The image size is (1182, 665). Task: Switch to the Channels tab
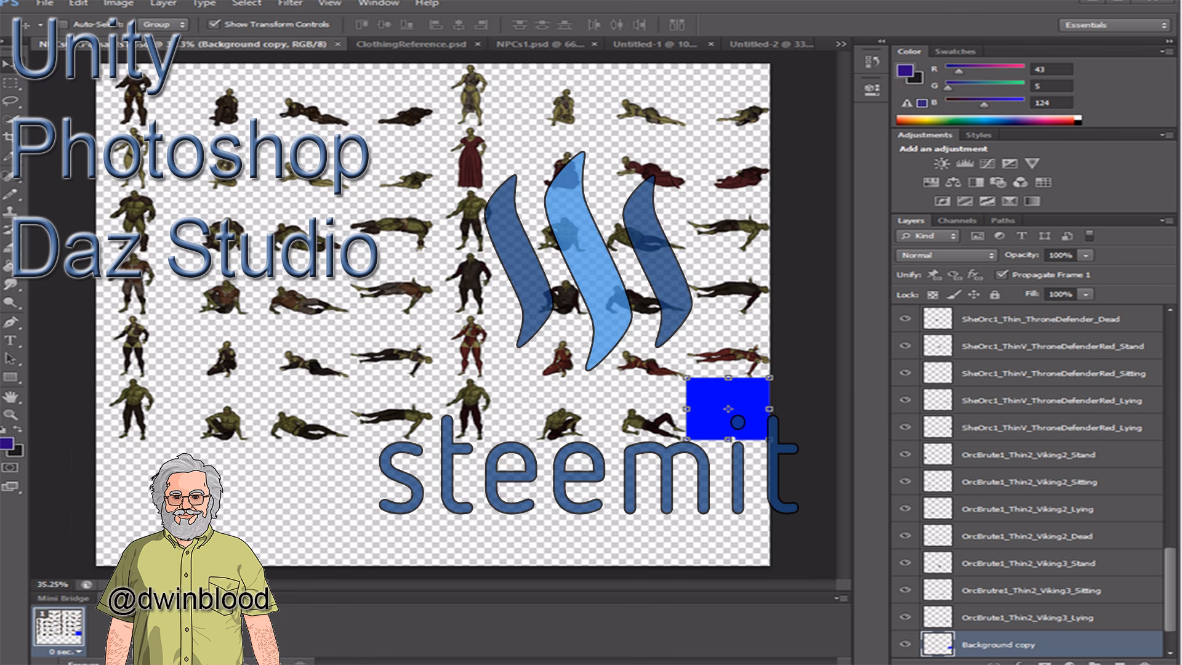pyautogui.click(x=959, y=220)
